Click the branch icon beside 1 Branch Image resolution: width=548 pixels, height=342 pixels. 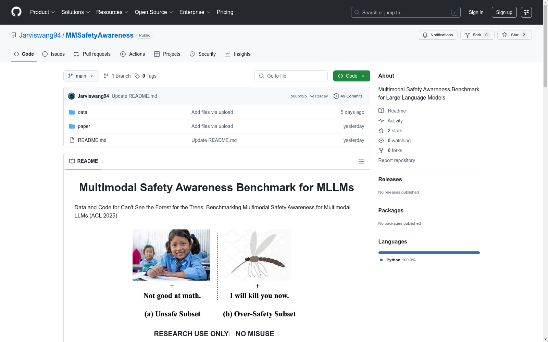click(x=106, y=76)
